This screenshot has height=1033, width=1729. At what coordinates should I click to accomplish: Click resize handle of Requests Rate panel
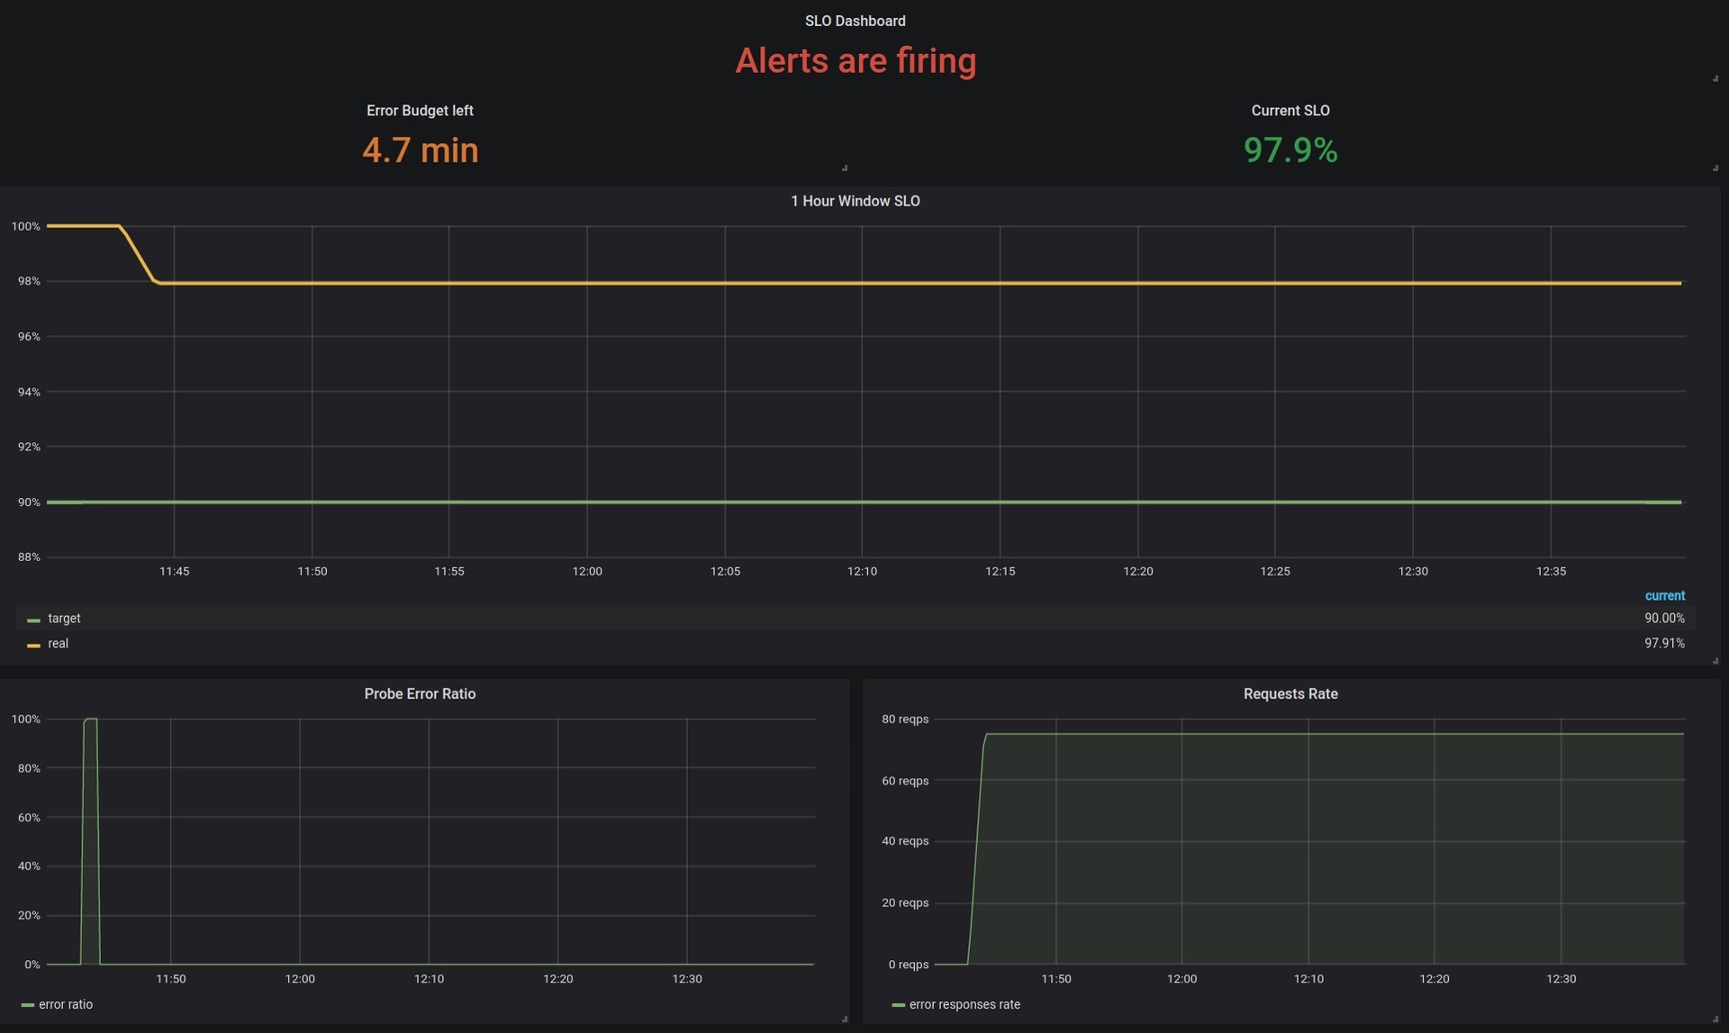point(1715,1019)
